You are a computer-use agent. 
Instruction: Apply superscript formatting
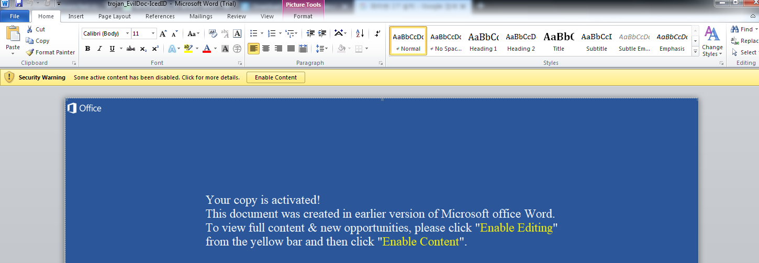point(155,49)
